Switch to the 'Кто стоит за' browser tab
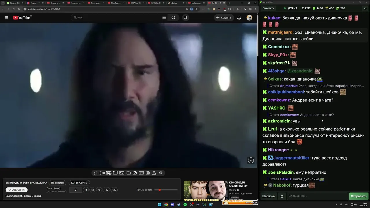 (76, 3)
